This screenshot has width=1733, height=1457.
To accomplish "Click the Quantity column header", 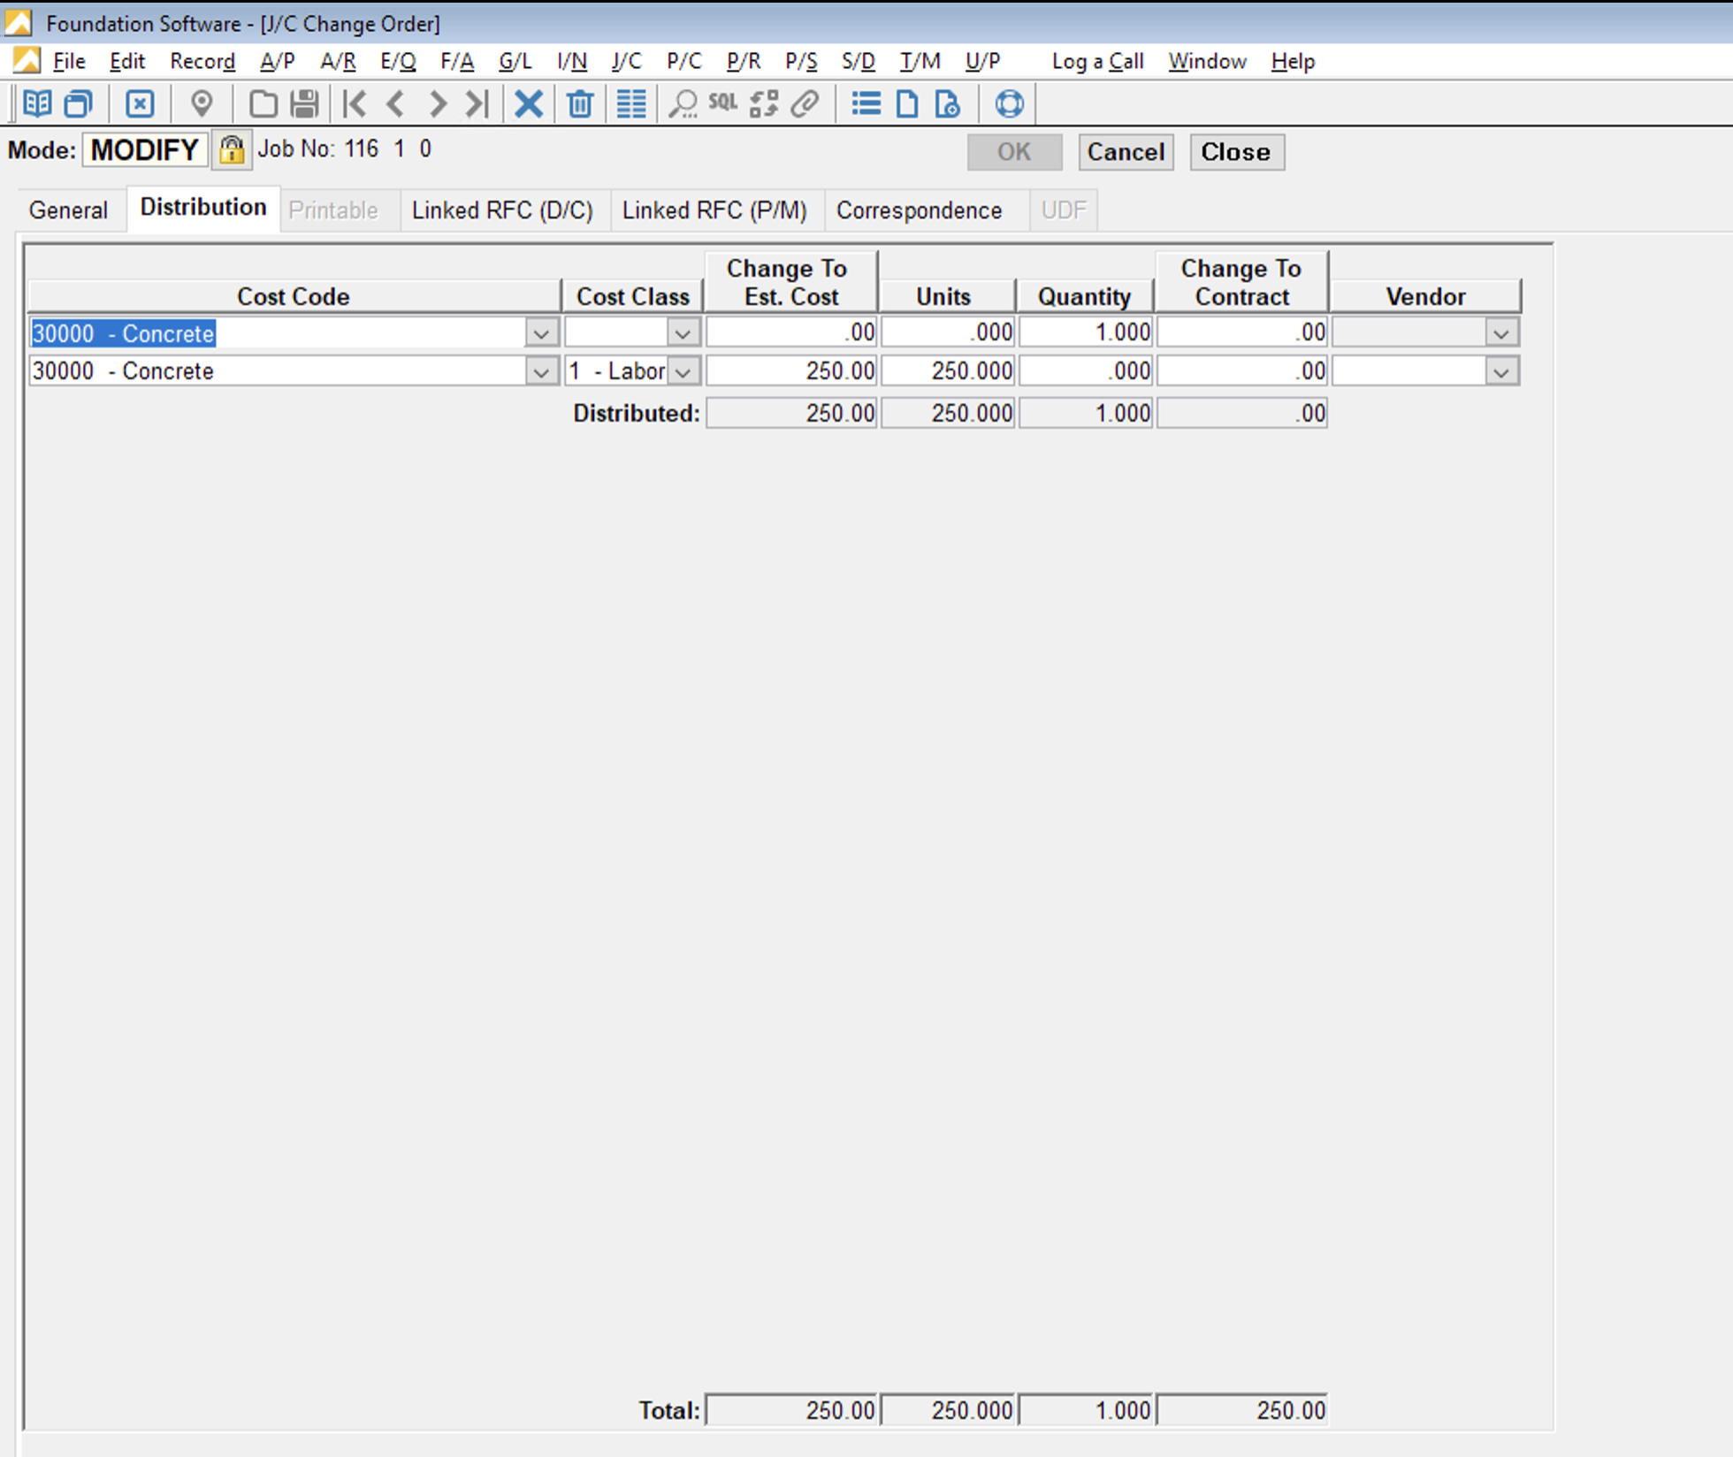I will 1084,296.
